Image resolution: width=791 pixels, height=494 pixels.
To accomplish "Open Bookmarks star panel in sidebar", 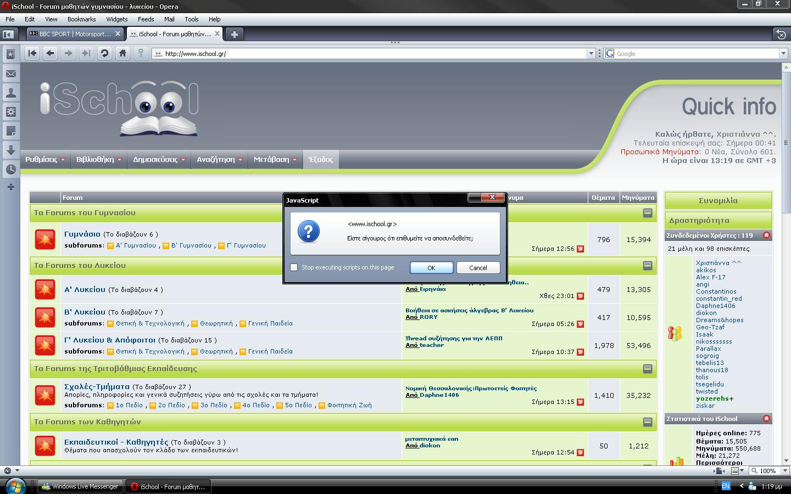I will tap(10, 54).
